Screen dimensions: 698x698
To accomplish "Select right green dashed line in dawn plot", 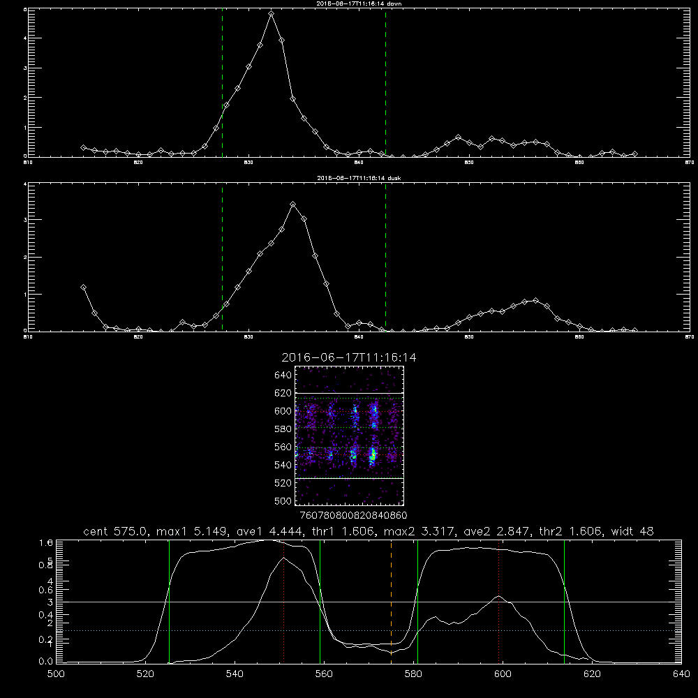I will pos(385,83).
